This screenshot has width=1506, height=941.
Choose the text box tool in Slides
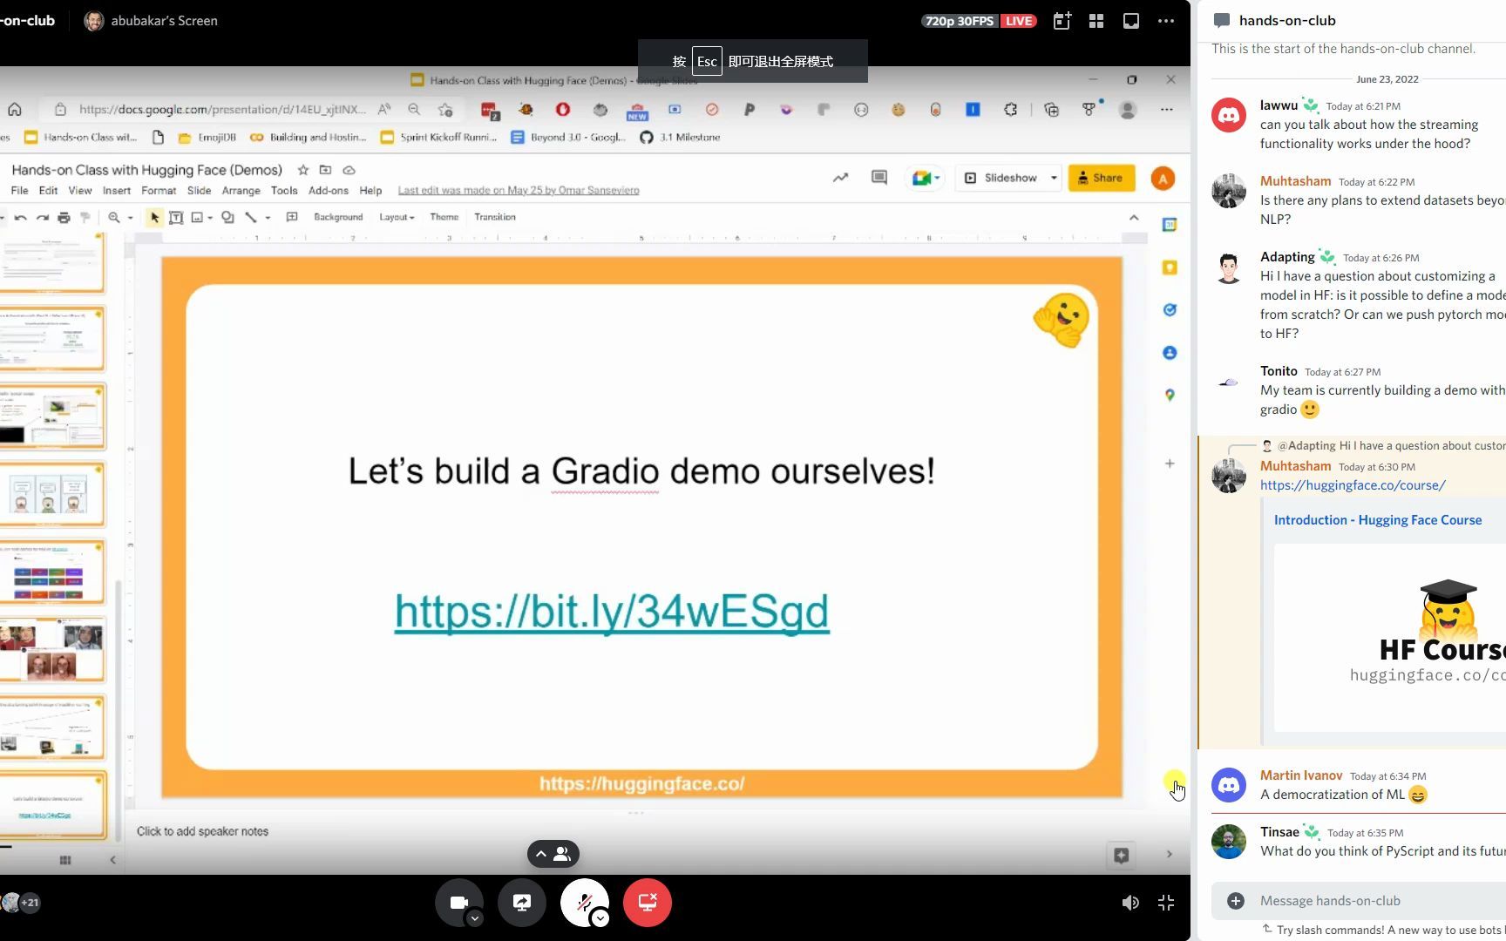176,217
